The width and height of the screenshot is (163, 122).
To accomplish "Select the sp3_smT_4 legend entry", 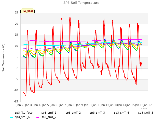I will 119,113.
